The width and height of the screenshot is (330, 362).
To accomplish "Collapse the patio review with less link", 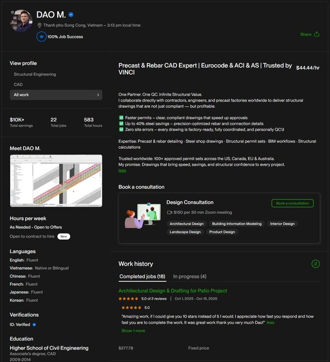I will [270, 323].
